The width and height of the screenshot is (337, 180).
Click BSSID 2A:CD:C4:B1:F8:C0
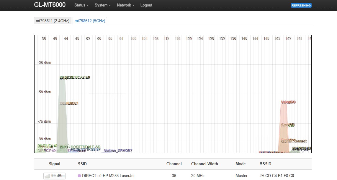[x=277, y=176]
